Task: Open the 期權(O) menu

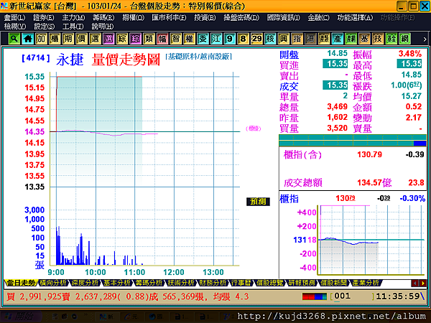Action: [x=134, y=17]
